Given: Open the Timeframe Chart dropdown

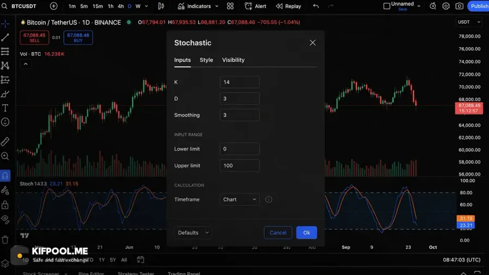Looking at the screenshot, I should [x=240, y=199].
